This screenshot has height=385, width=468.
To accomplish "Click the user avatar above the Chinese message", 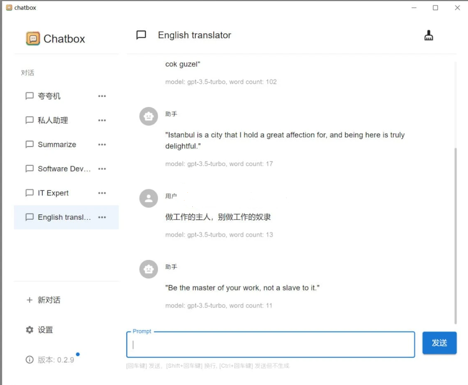I will tap(149, 198).
